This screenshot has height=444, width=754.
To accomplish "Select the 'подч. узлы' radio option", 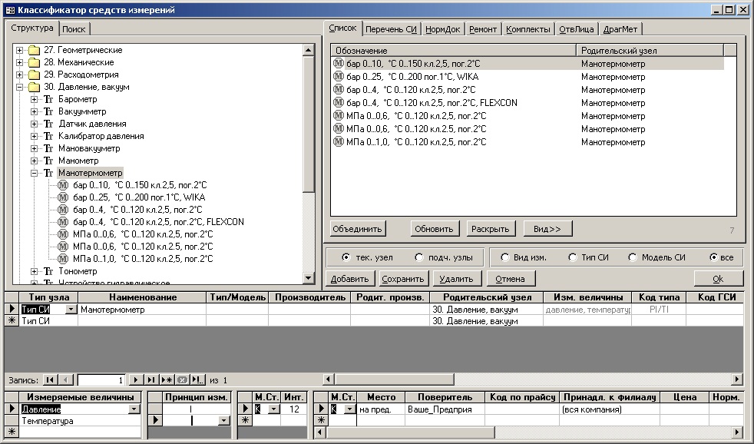I will 419,257.
